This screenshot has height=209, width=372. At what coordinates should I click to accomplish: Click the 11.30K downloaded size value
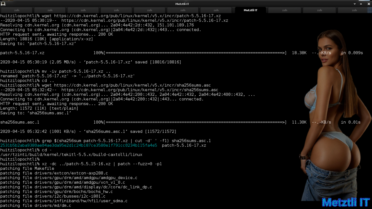click(299, 122)
